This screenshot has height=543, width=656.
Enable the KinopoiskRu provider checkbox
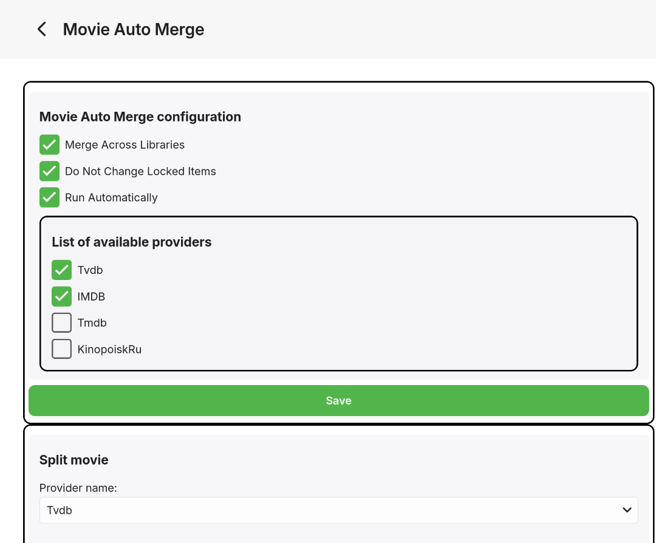(x=61, y=349)
